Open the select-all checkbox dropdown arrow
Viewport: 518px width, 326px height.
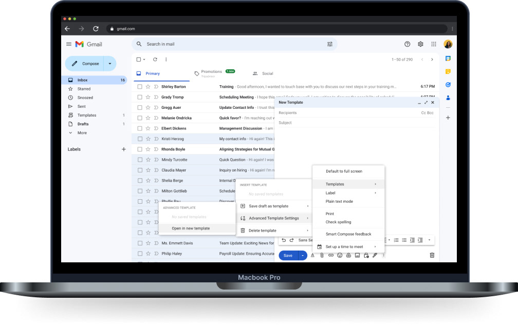pyautogui.click(x=144, y=60)
